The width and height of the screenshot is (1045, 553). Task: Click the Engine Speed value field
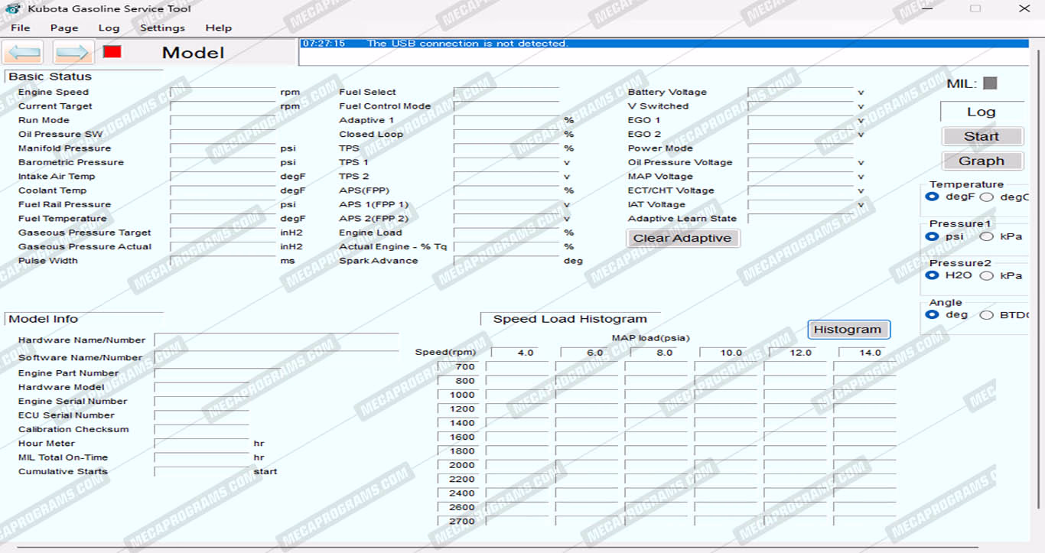(x=223, y=93)
